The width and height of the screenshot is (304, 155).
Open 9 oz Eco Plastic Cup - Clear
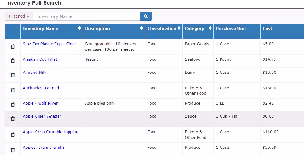(50, 44)
